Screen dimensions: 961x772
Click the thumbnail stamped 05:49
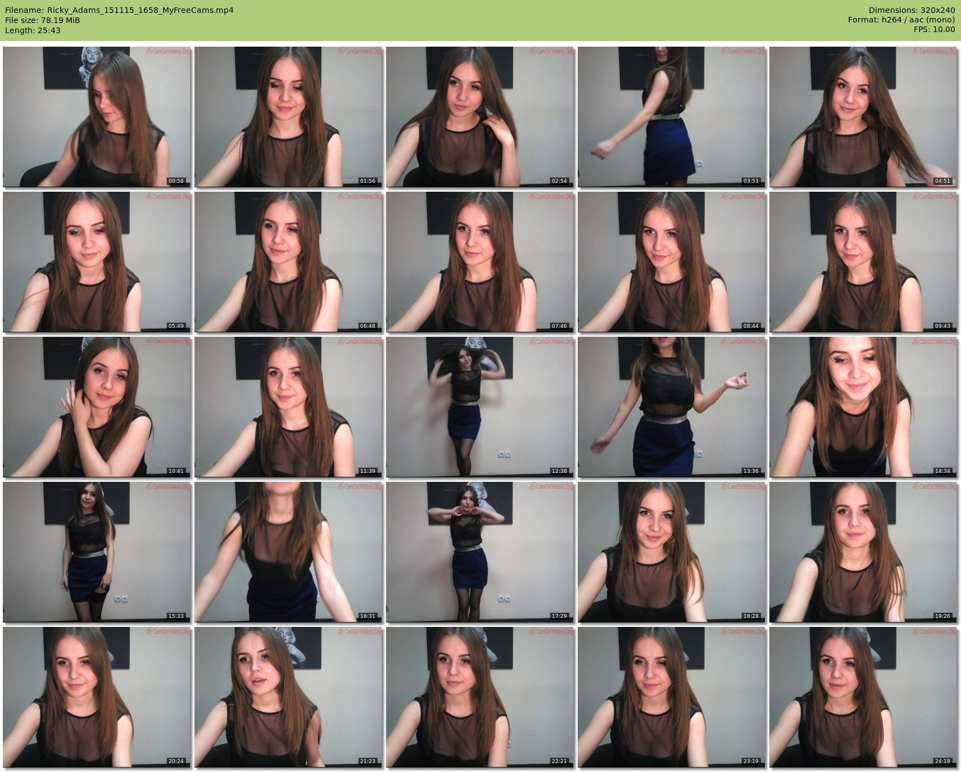point(97,261)
